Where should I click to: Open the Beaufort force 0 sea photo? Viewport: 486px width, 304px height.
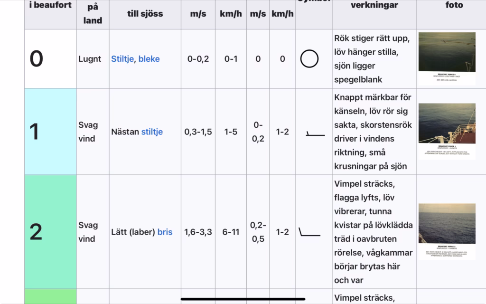point(447,58)
